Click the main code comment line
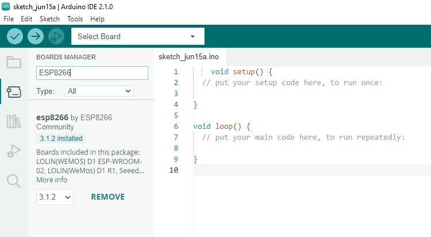This screenshot has height=237, width=431. (x=303, y=137)
